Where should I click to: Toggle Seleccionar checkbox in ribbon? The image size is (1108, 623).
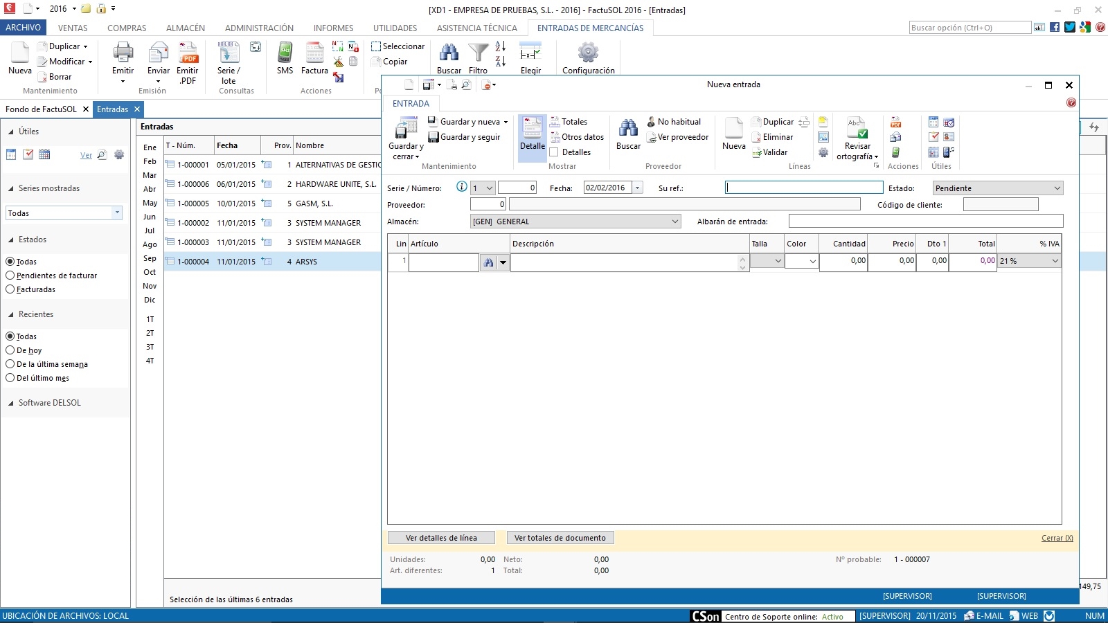coord(376,46)
